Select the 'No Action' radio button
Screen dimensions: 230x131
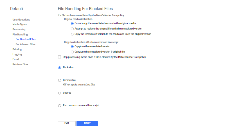59,68
